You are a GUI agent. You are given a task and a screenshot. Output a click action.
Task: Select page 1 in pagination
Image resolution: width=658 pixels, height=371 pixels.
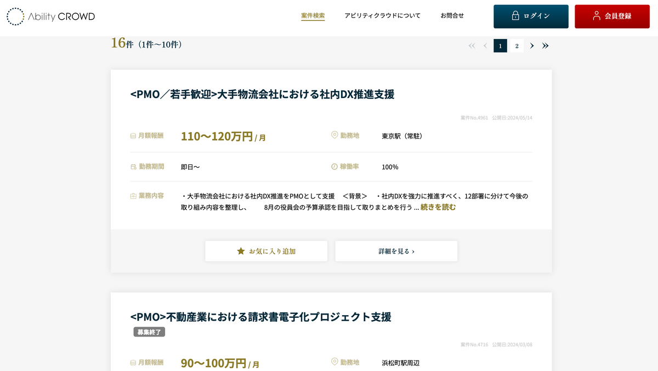(x=500, y=46)
